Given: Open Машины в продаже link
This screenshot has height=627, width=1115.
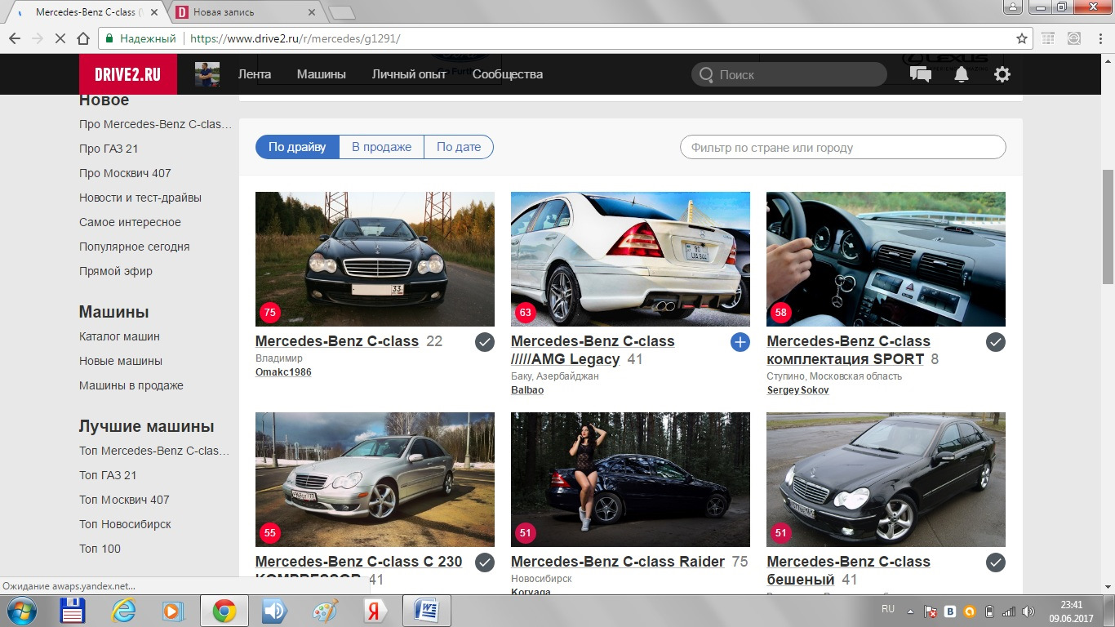Looking at the screenshot, I should point(131,385).
